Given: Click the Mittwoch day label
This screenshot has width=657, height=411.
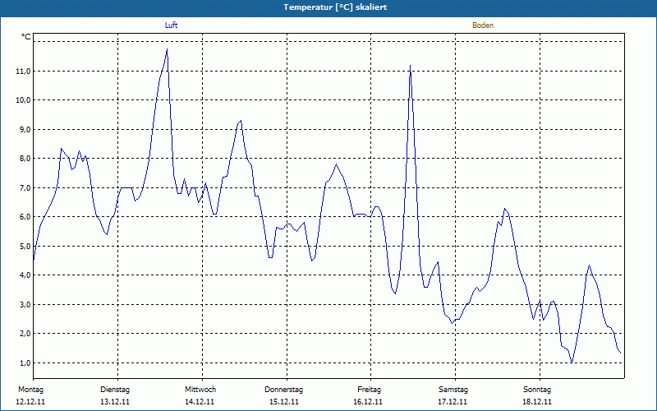Looking at the screenshot, I should [x=200, y=390].
